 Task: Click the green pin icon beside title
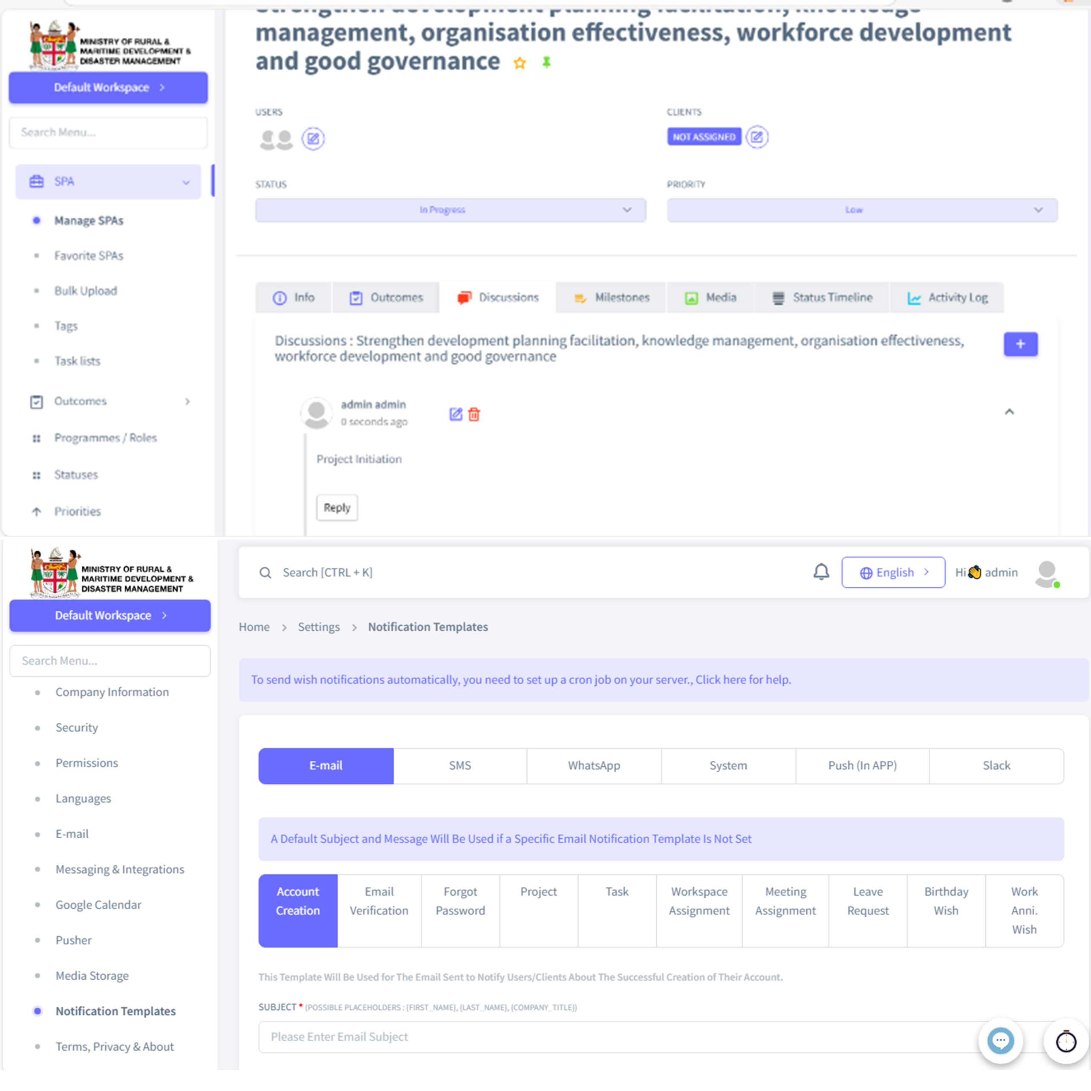click(546, 62)
